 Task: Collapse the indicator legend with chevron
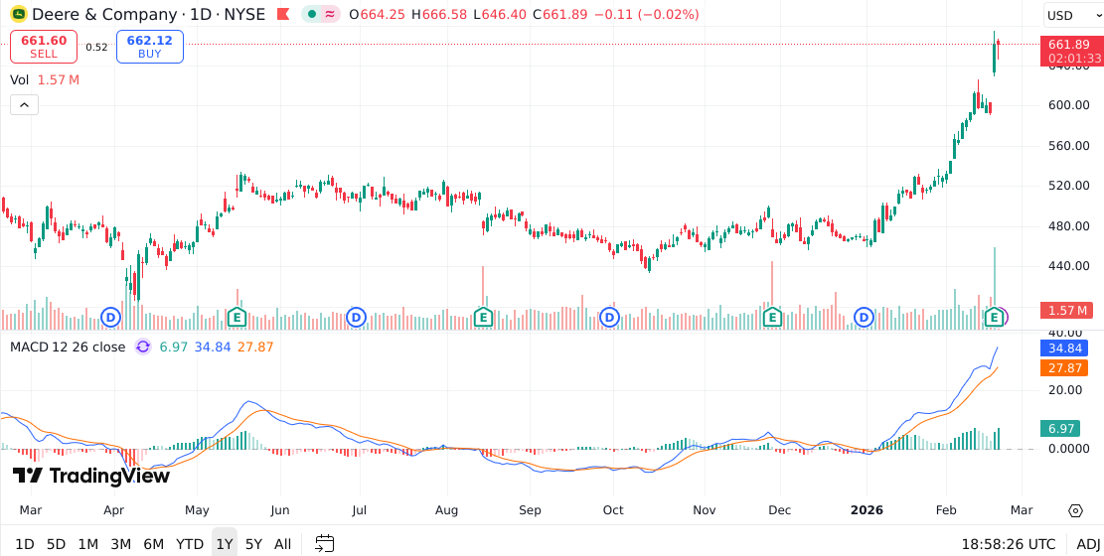click(25, 104)
